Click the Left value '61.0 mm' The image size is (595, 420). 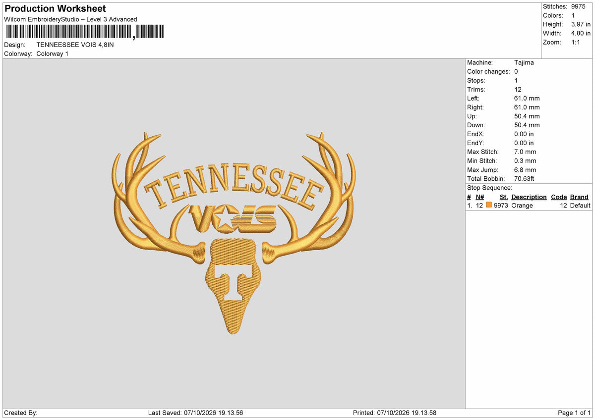coord(527,99)
